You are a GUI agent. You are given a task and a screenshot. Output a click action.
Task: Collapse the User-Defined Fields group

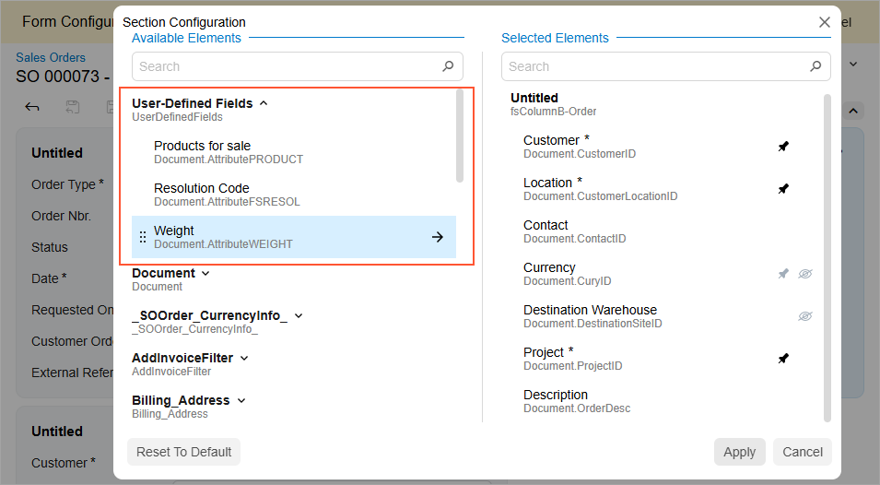[264, 103]
